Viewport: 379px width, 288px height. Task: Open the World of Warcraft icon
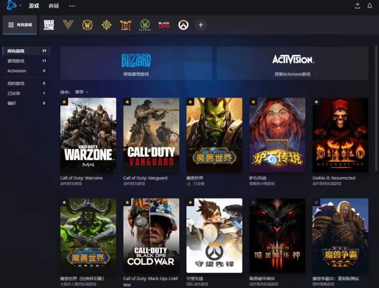point(87,25)
